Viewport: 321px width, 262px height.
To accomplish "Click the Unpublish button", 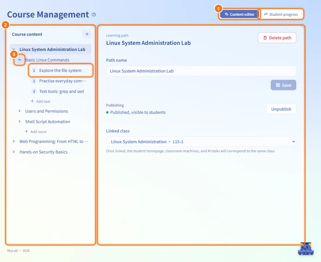I will [281, 109].
